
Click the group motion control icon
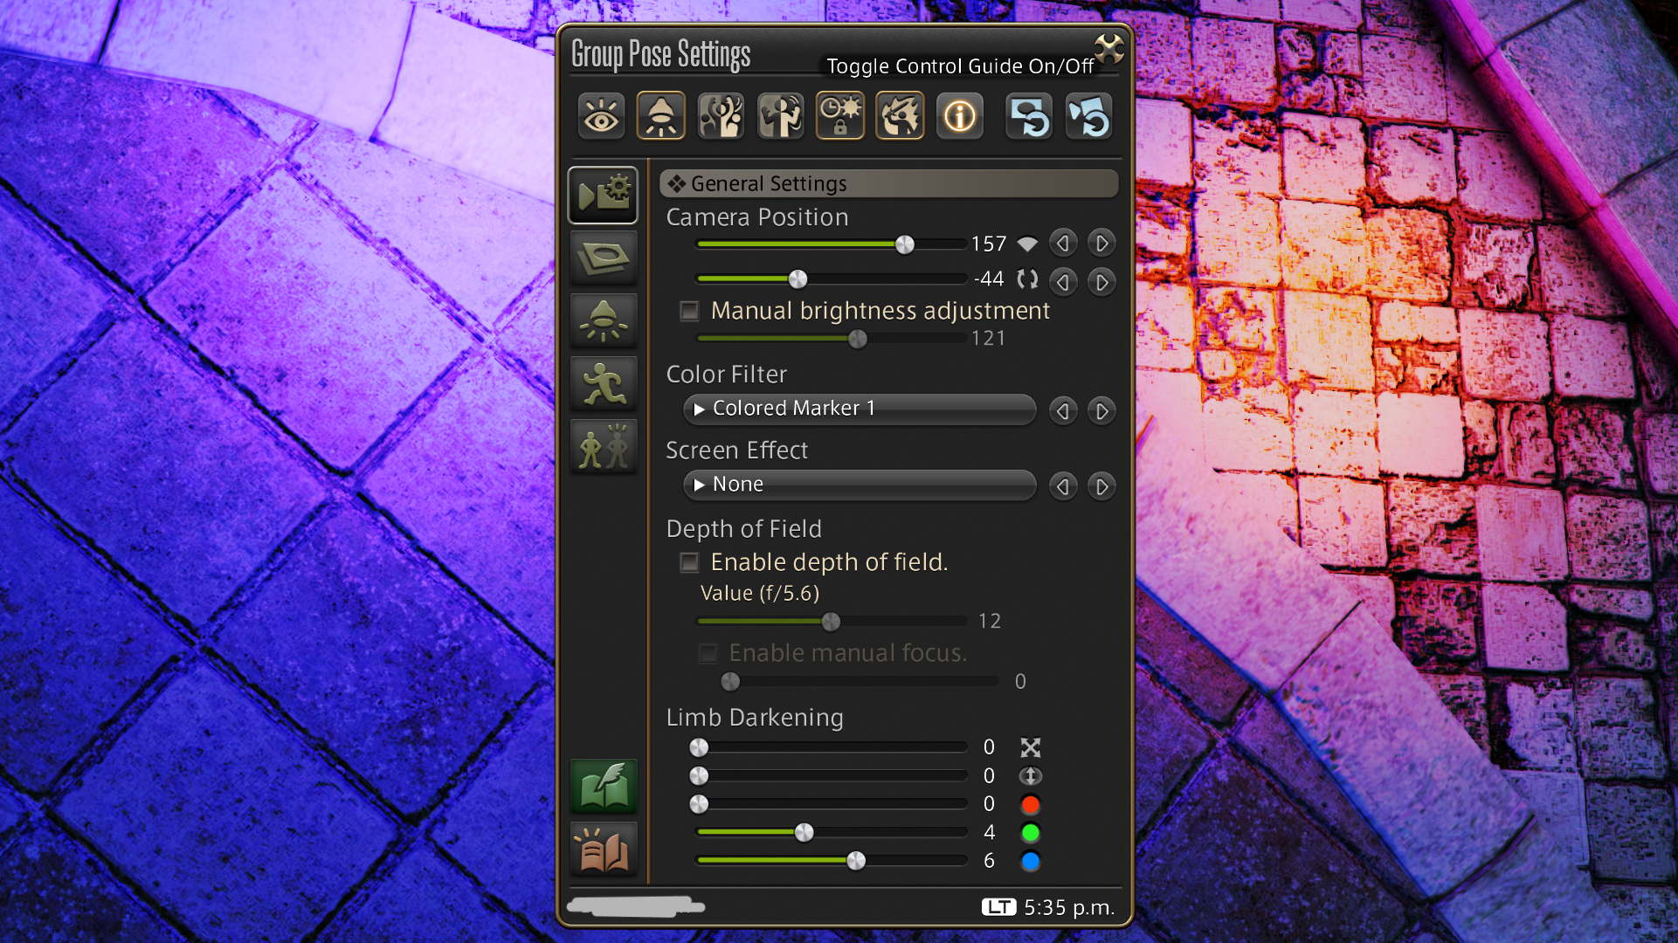tap(720, 115)
